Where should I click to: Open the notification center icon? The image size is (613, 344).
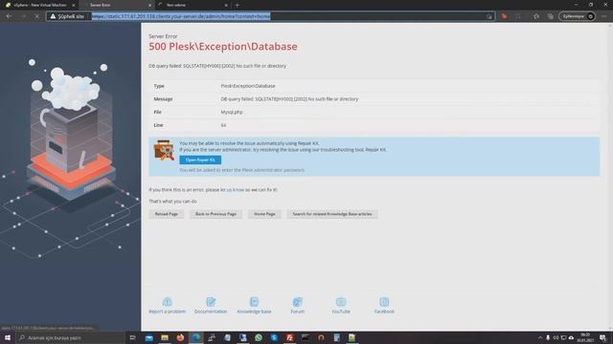point(603,337)
